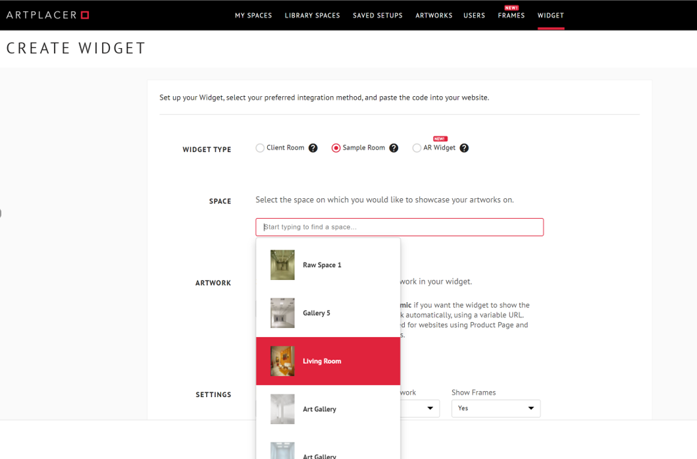Screen dimensions: 697x459
Task: Open the help icon next to Client Room
Action: tap(313, 148)
